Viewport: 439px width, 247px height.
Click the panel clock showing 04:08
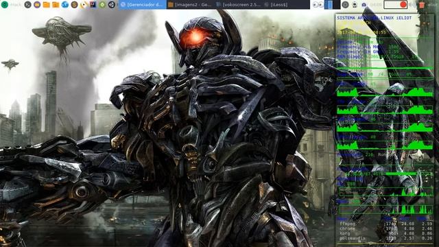(376, 5)
